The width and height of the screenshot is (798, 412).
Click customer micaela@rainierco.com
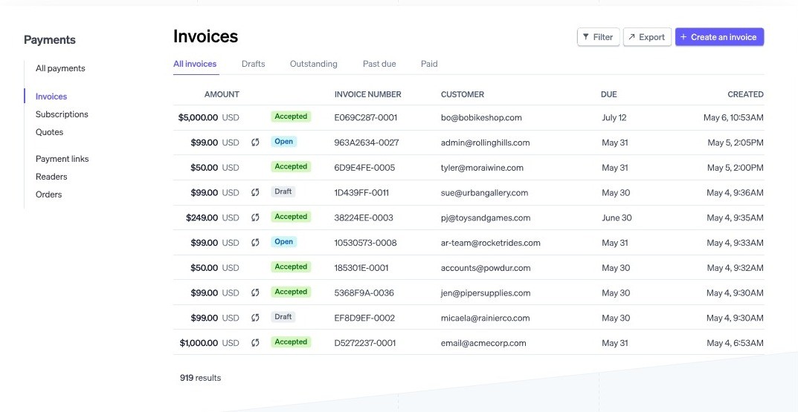pyautogui.click(x=486, y=318)
